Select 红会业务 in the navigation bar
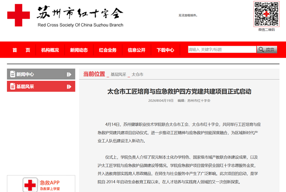Viewport: 286px width, 192px height. coord(108,50)
